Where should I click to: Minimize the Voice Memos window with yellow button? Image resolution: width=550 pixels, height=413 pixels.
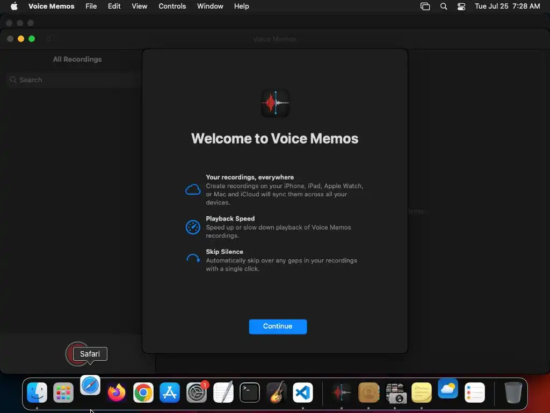coord(21,39)
